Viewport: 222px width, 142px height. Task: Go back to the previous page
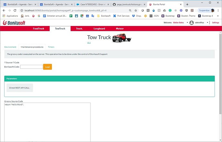click(x=4, y=11)
